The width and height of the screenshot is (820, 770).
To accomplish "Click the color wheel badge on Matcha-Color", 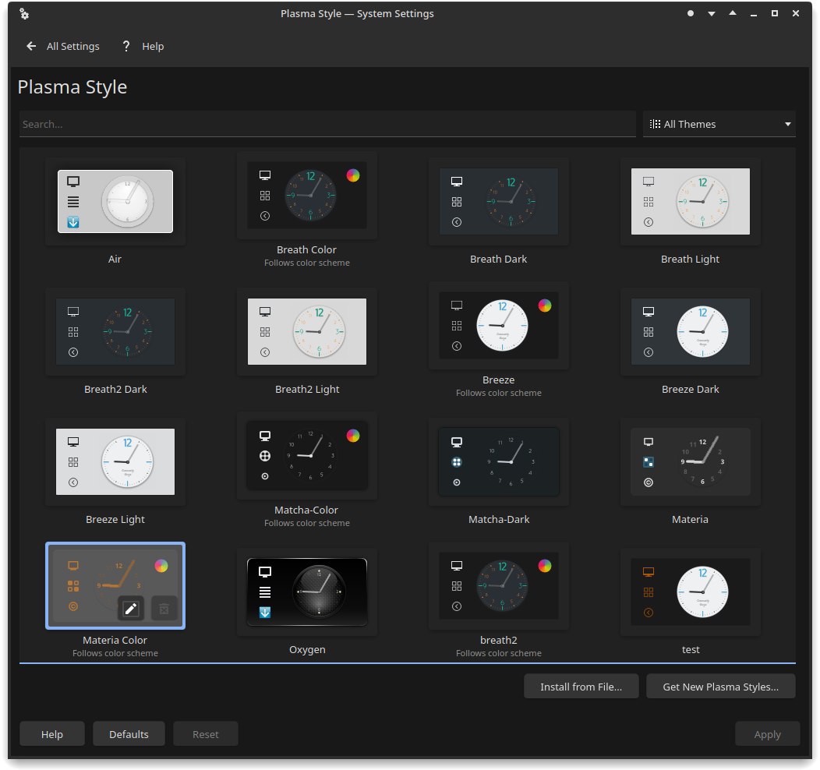I will [x=353, y=436].
